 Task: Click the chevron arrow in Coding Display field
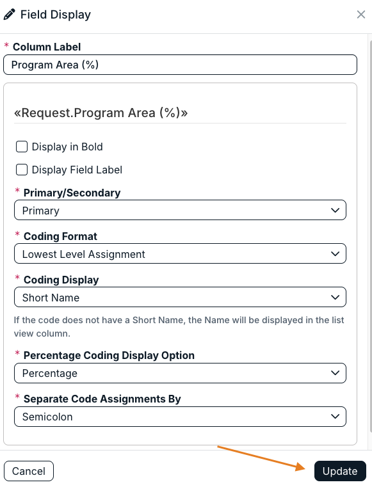coord(335,297)
